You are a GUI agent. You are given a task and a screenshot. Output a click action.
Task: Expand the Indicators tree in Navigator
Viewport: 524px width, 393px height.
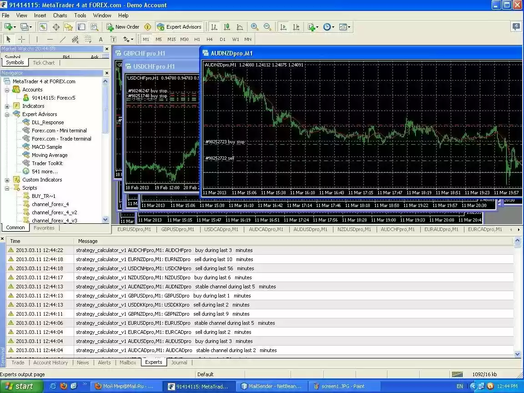click(x=7, y=106)
